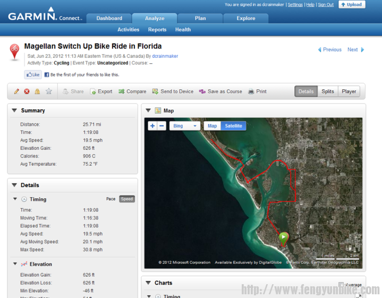Image resolution: width=382 pixels, height=298 pixels.
Task: Collapse the Summary panel
Action: (x=14, y=110)
